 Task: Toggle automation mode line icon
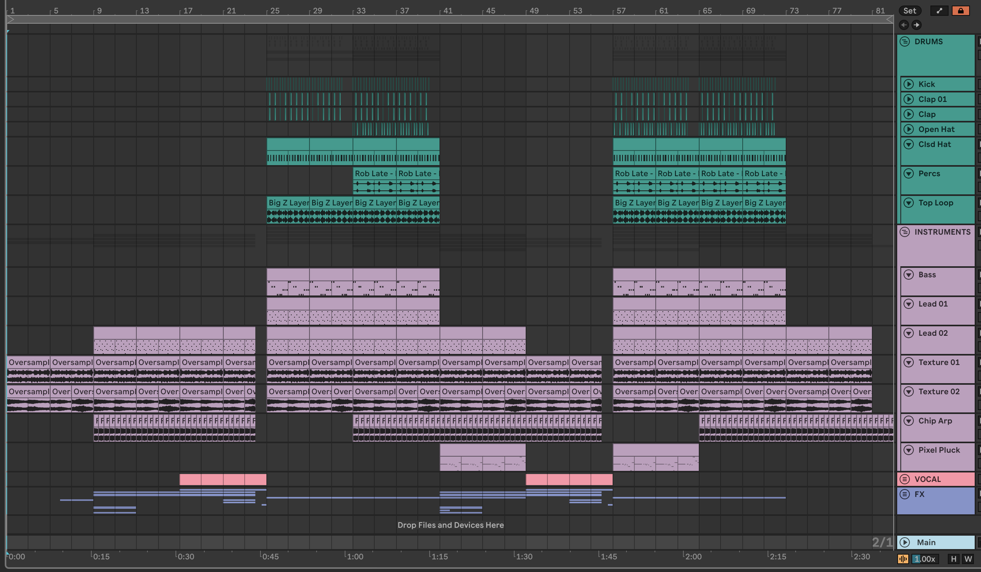coord(939,11)
